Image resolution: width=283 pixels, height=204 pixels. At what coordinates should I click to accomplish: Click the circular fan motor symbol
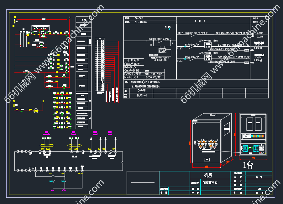36,110
